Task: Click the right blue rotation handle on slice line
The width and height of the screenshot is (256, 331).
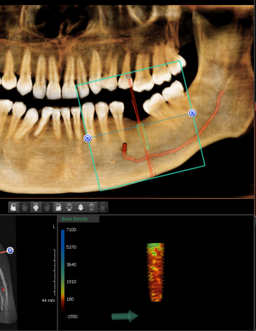Action: 192,113
